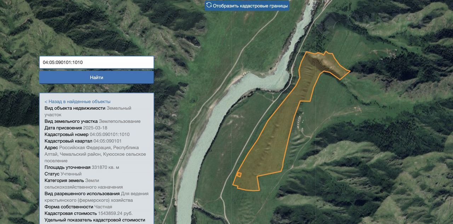Click the refresh icon beside Отобразить кадастровые границы
Screen dimensions: 453x224
209,5
